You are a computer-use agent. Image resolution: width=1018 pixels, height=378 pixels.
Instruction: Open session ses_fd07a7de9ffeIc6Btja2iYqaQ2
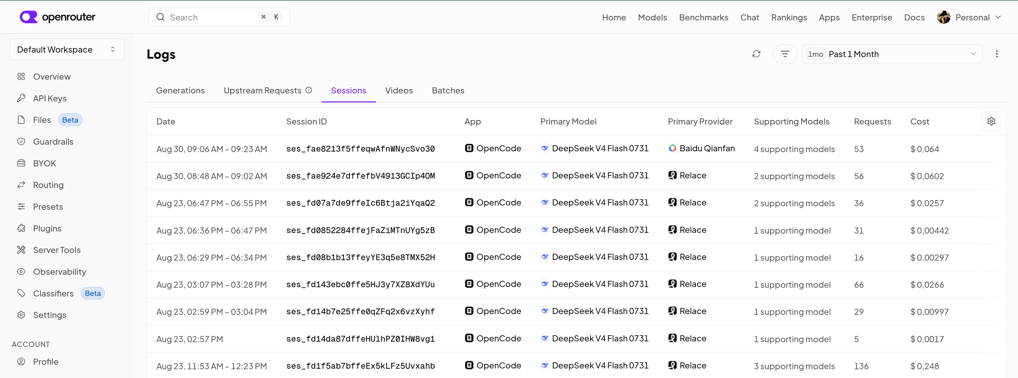tap(360, 203)
